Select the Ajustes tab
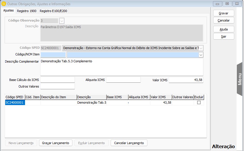 pyautogui.click(x=8, y=11)
